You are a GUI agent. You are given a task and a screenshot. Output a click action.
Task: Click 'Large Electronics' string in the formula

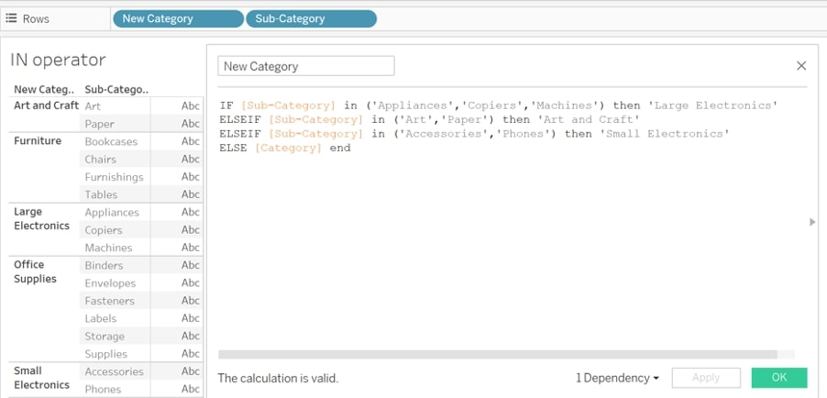click(713, 105)
